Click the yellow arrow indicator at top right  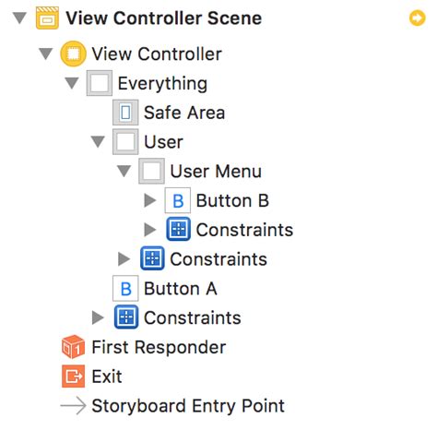click(418, 18)
